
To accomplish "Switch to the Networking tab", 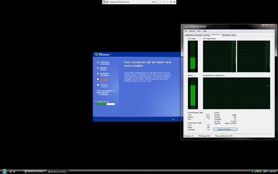I will click(226, 35).
